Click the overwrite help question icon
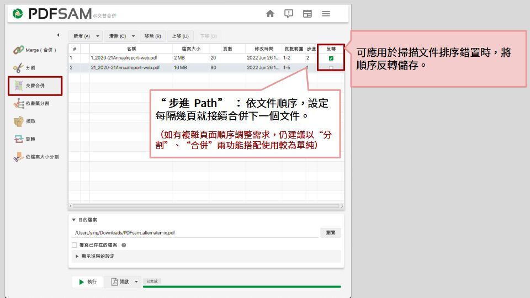Image resolution: width=530 pixels, height=298 pixels. pyautogui.click(x=124, y=245)
